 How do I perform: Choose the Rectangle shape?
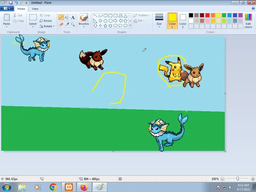[110, 16]
